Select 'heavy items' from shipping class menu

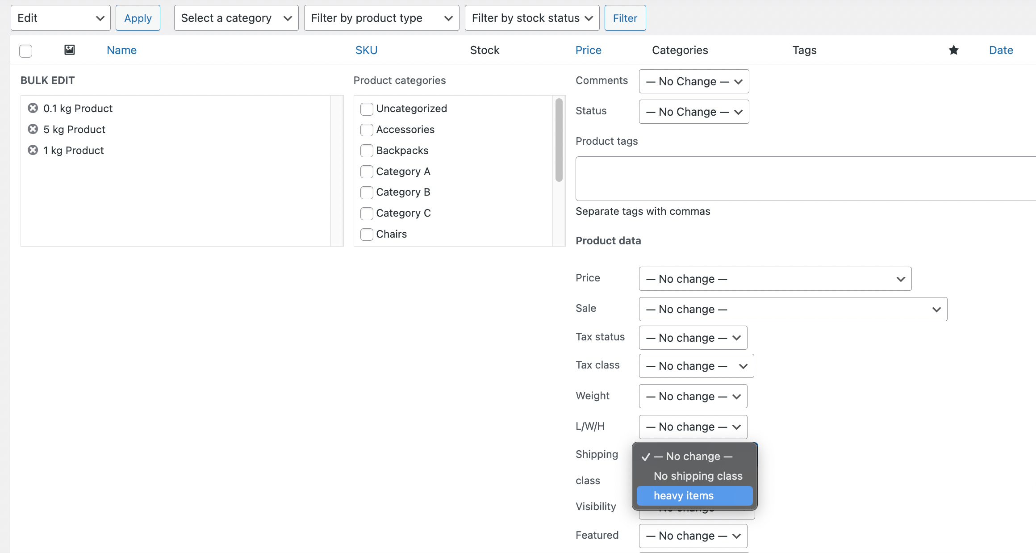coord(683,495)
